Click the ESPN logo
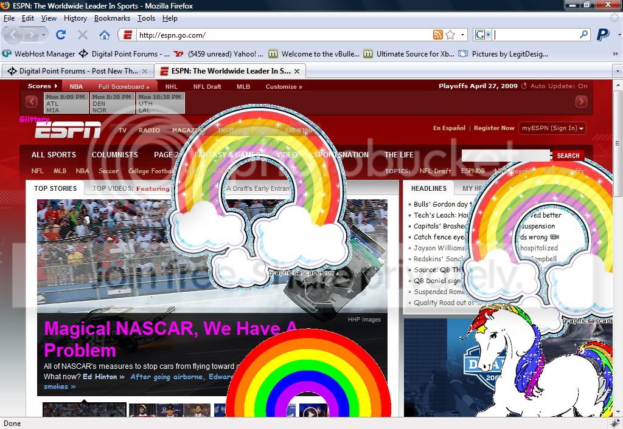The image size is (623, 429). (x=68, y=130)
